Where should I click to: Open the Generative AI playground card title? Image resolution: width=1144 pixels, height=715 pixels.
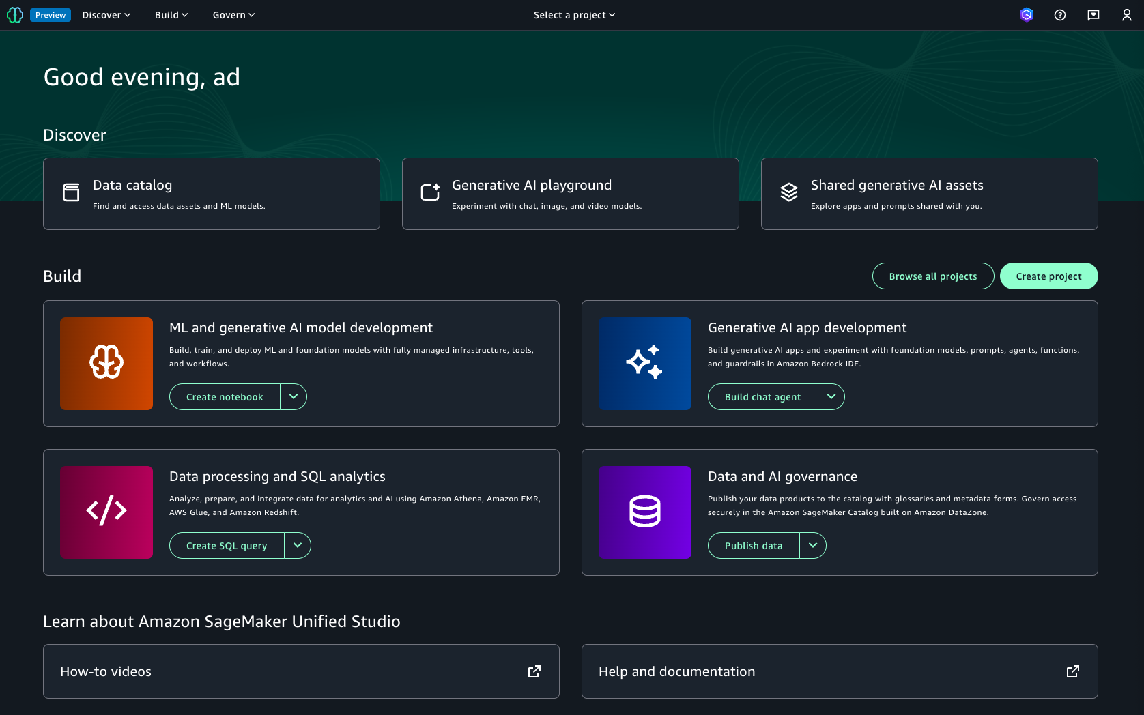click(x=532, y=185)
